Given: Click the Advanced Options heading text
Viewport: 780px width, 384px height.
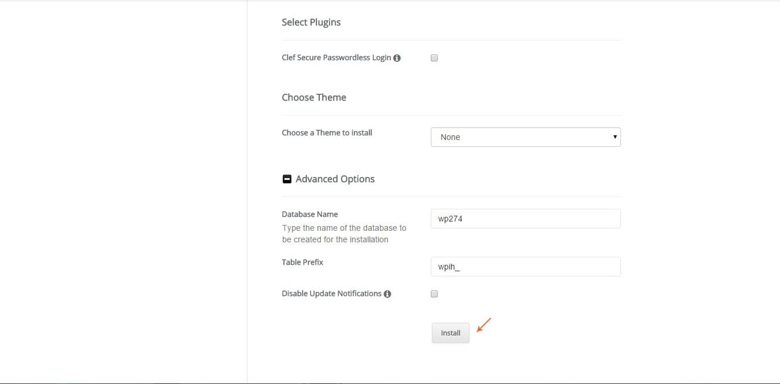Looking at the screenshot, I should click(x=335, y=179).
